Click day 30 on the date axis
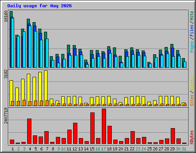Viewport: 196px width, 153px height. pyautogui.click(x=178, y=149)
